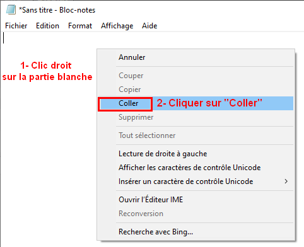Toggle Afficher les caractères de contrôle Unicode
Image resolution: width=304 pixels, height=247 pixels.
[x=196, y=168]
